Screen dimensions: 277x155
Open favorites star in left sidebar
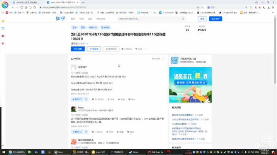pyautogui.click(x=3, y=21)
